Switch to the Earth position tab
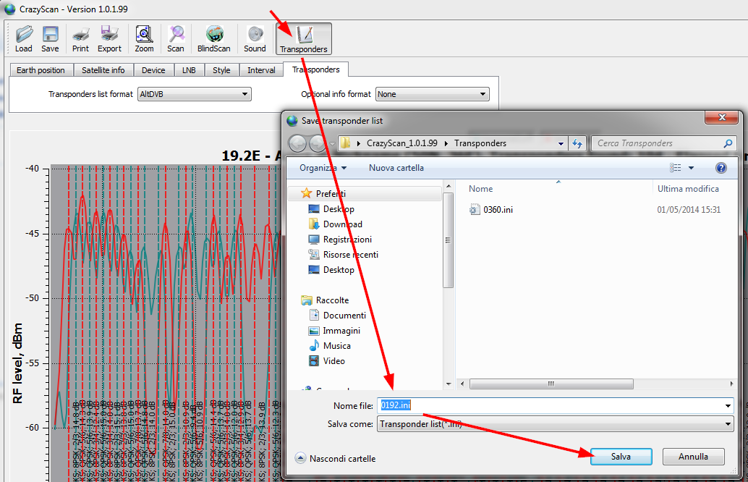The image size is (748, 482). [41, 70]
